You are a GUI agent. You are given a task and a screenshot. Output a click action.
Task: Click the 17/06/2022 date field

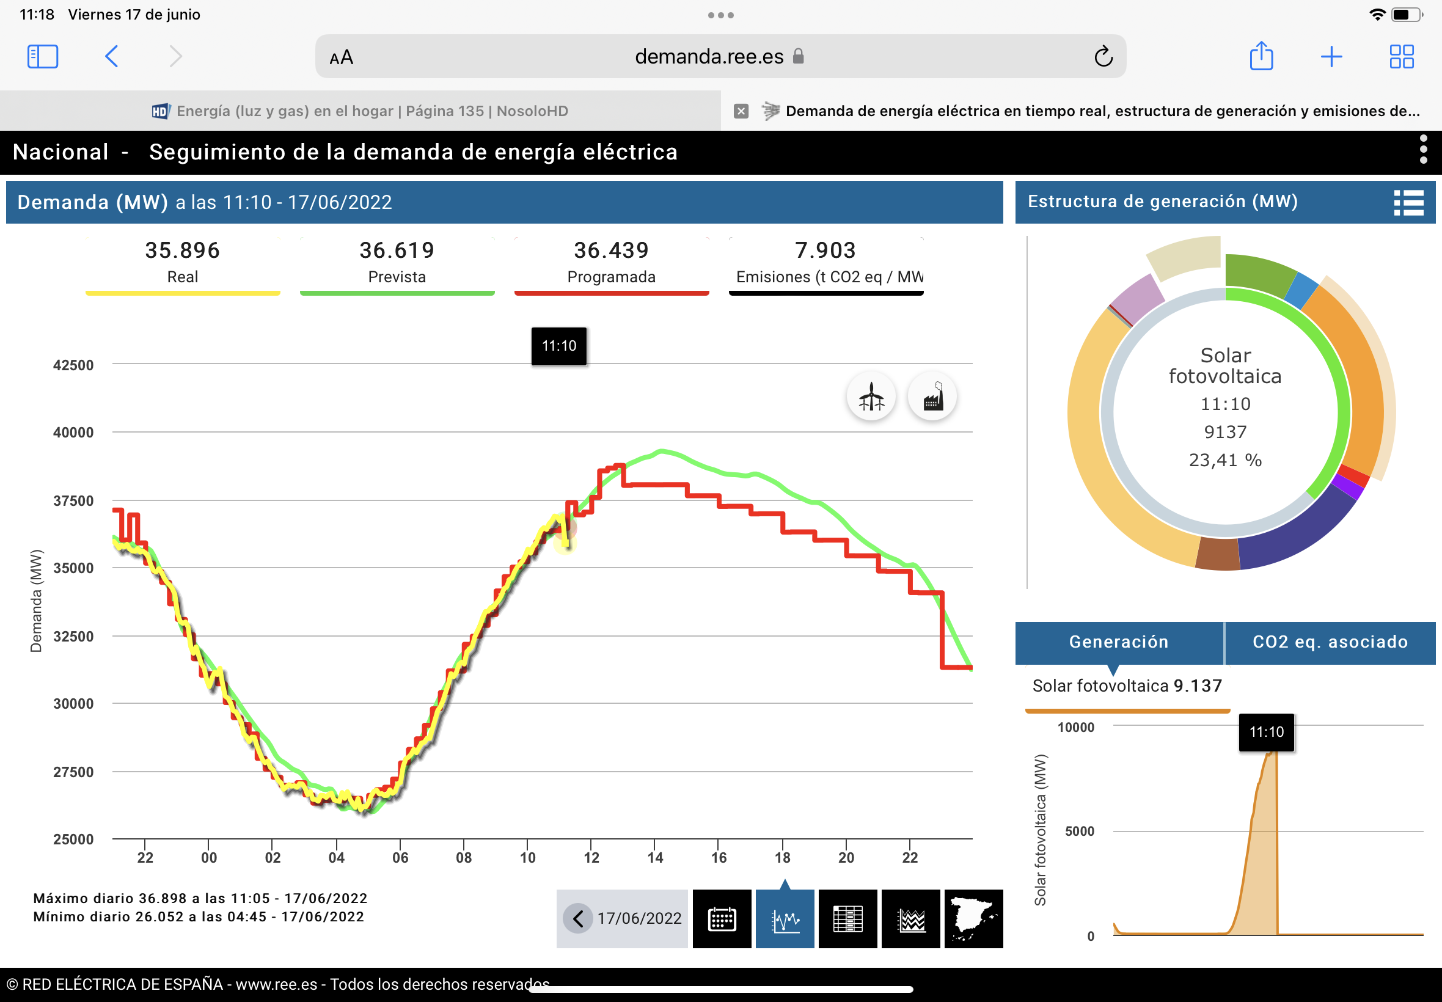pyautogui.click(x=639, y=918)
